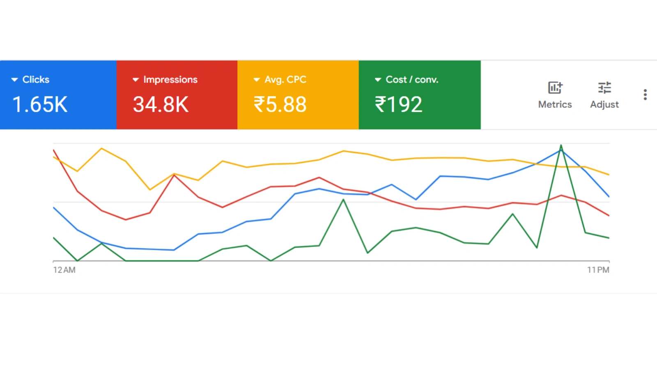Screen dimensions: 657x369
Task: Toggle the yellow ₹5.88 CPC value
Action: coord(280,105)
